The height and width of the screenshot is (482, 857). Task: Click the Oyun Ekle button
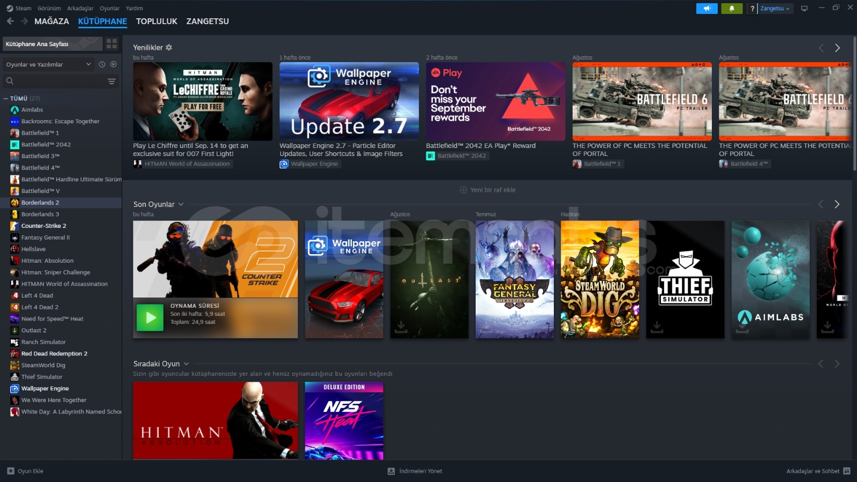[x=25, y=471]
